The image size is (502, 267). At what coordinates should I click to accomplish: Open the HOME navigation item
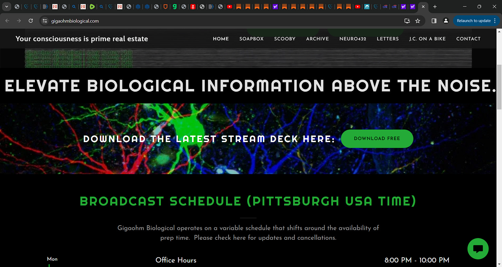point(221,39)
